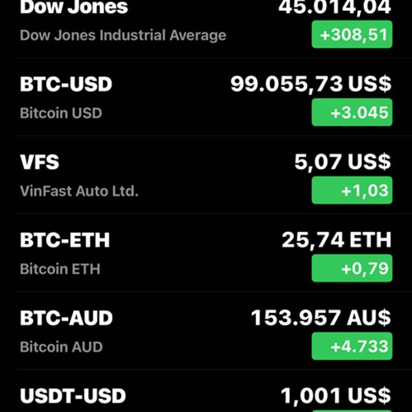Click the Bitcoin USD description text
The height and width of the screenshot is (412, 412).
coord(61,113)
